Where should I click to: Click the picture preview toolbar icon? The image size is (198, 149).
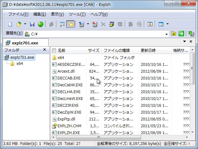150,24
